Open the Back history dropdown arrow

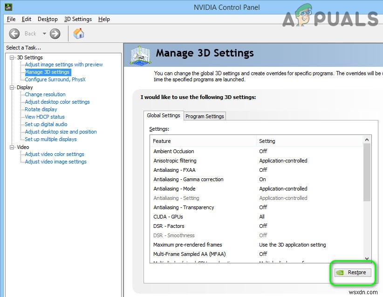pyautogui.click(x=44, y=34)
